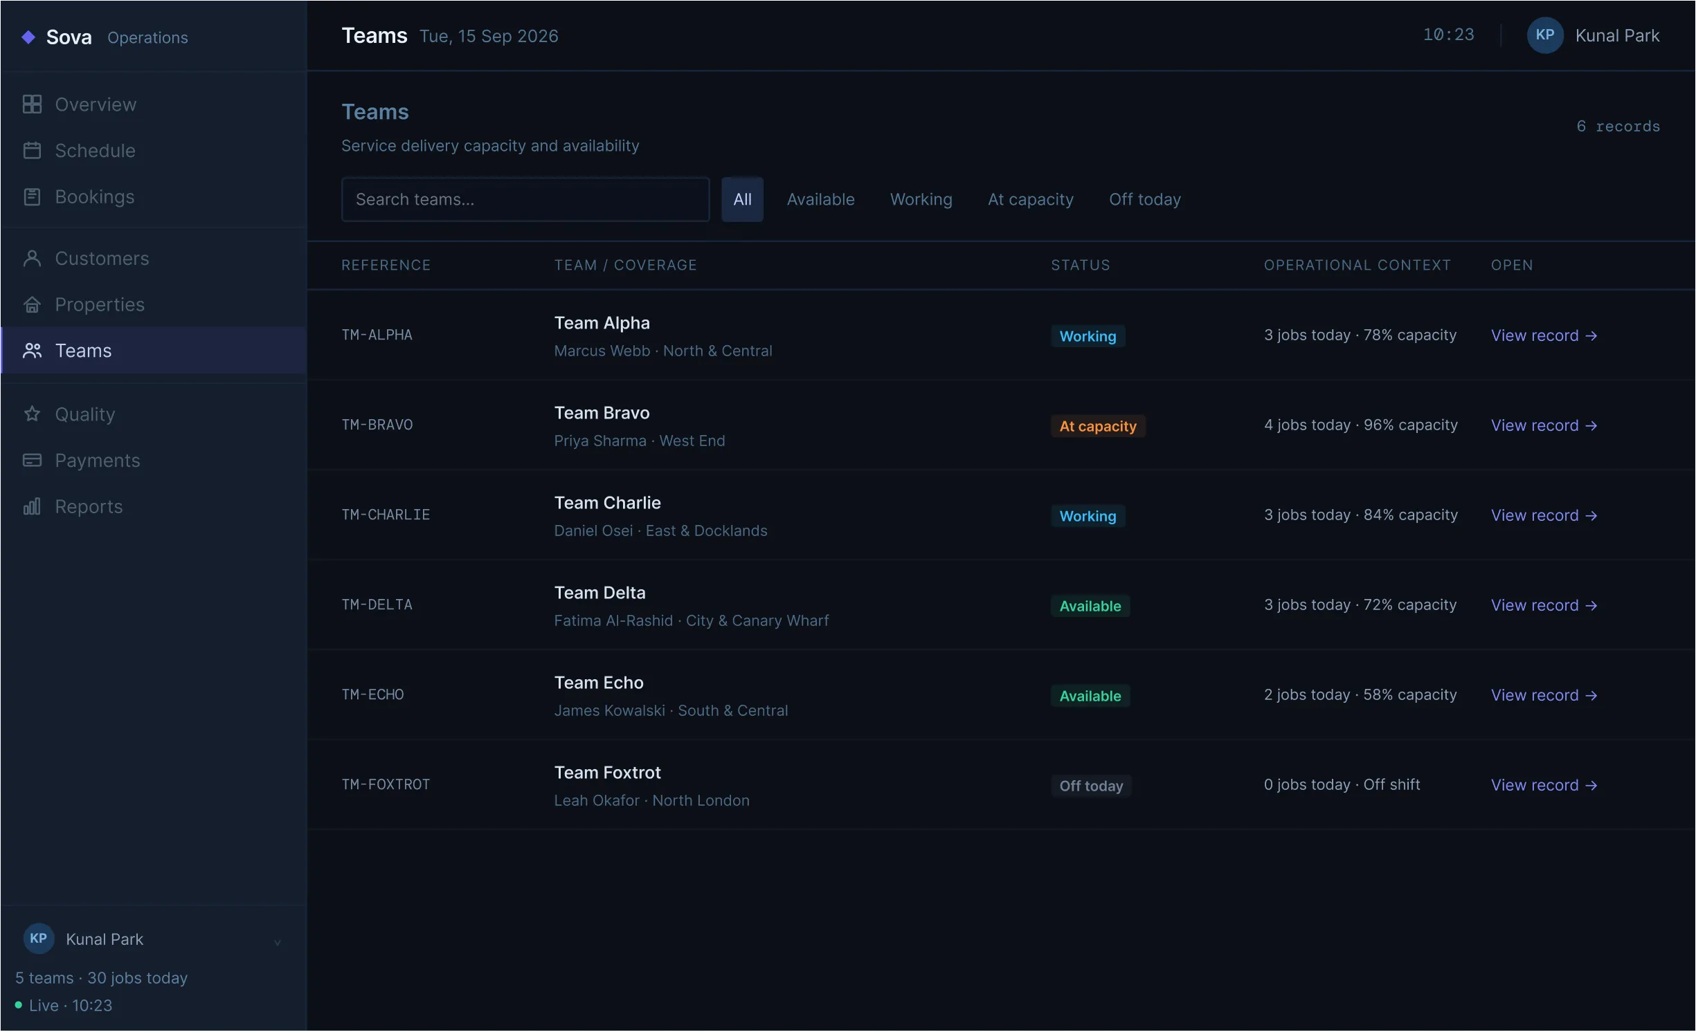The width and height of the screenshot is (1696, 1032).
Task: Click the Off today status badge for Foxtrot
Action: click(x=1091, y=786)
